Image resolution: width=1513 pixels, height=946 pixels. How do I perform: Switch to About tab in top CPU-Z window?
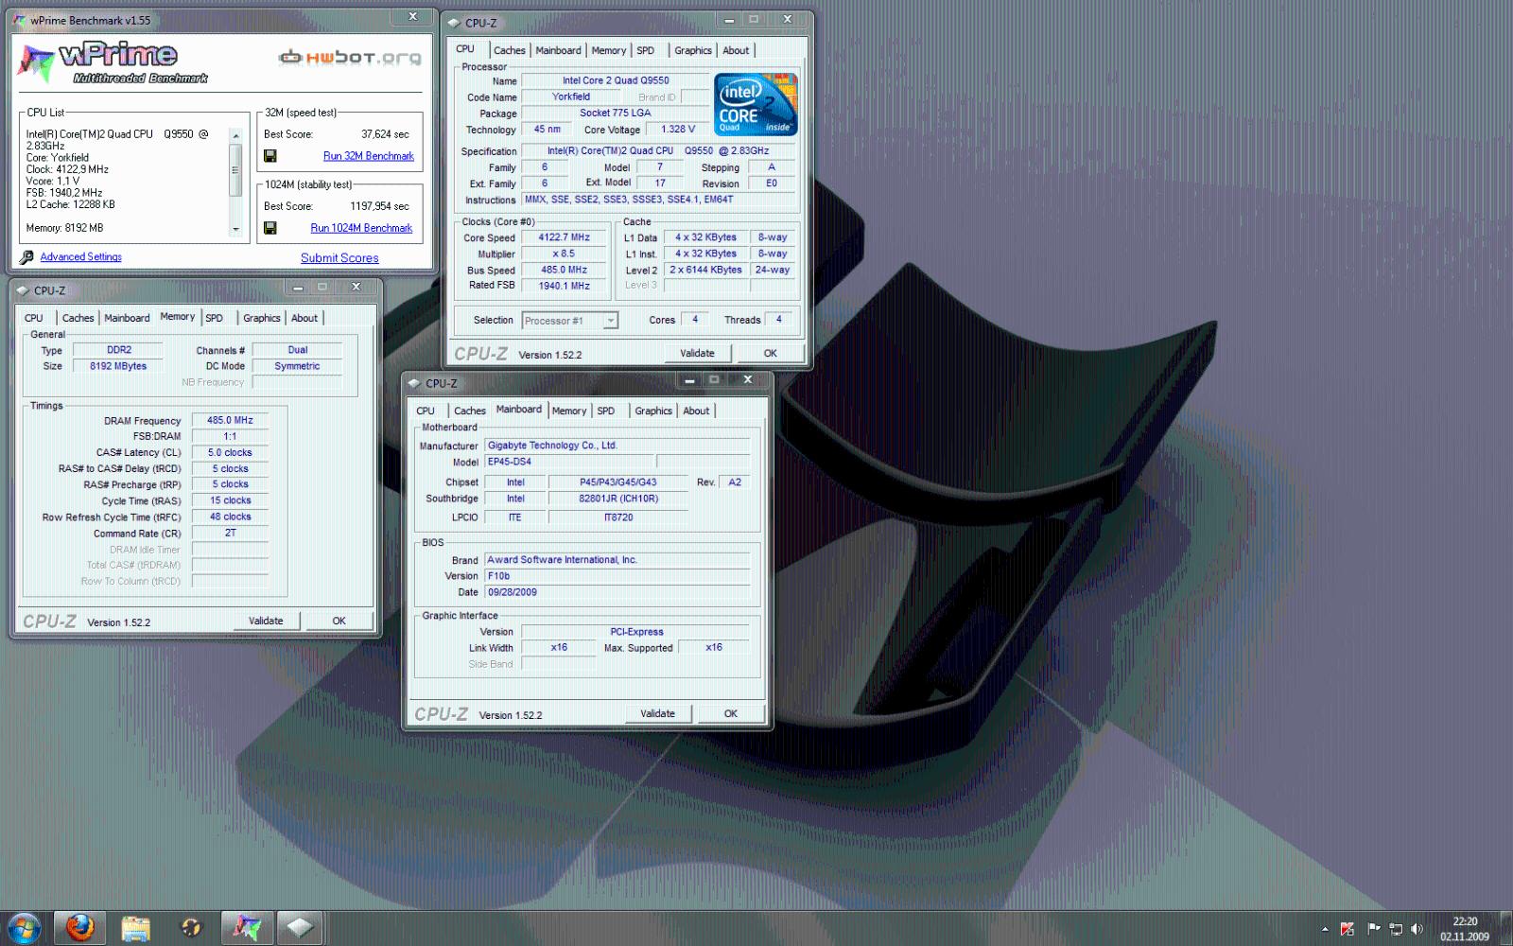click(x=736, y=51)
